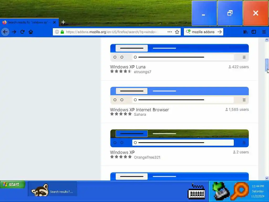The image size is (269, 202).
Task: Open the on-screen keyboard icon in taskbar
Action: coord(196,191)
